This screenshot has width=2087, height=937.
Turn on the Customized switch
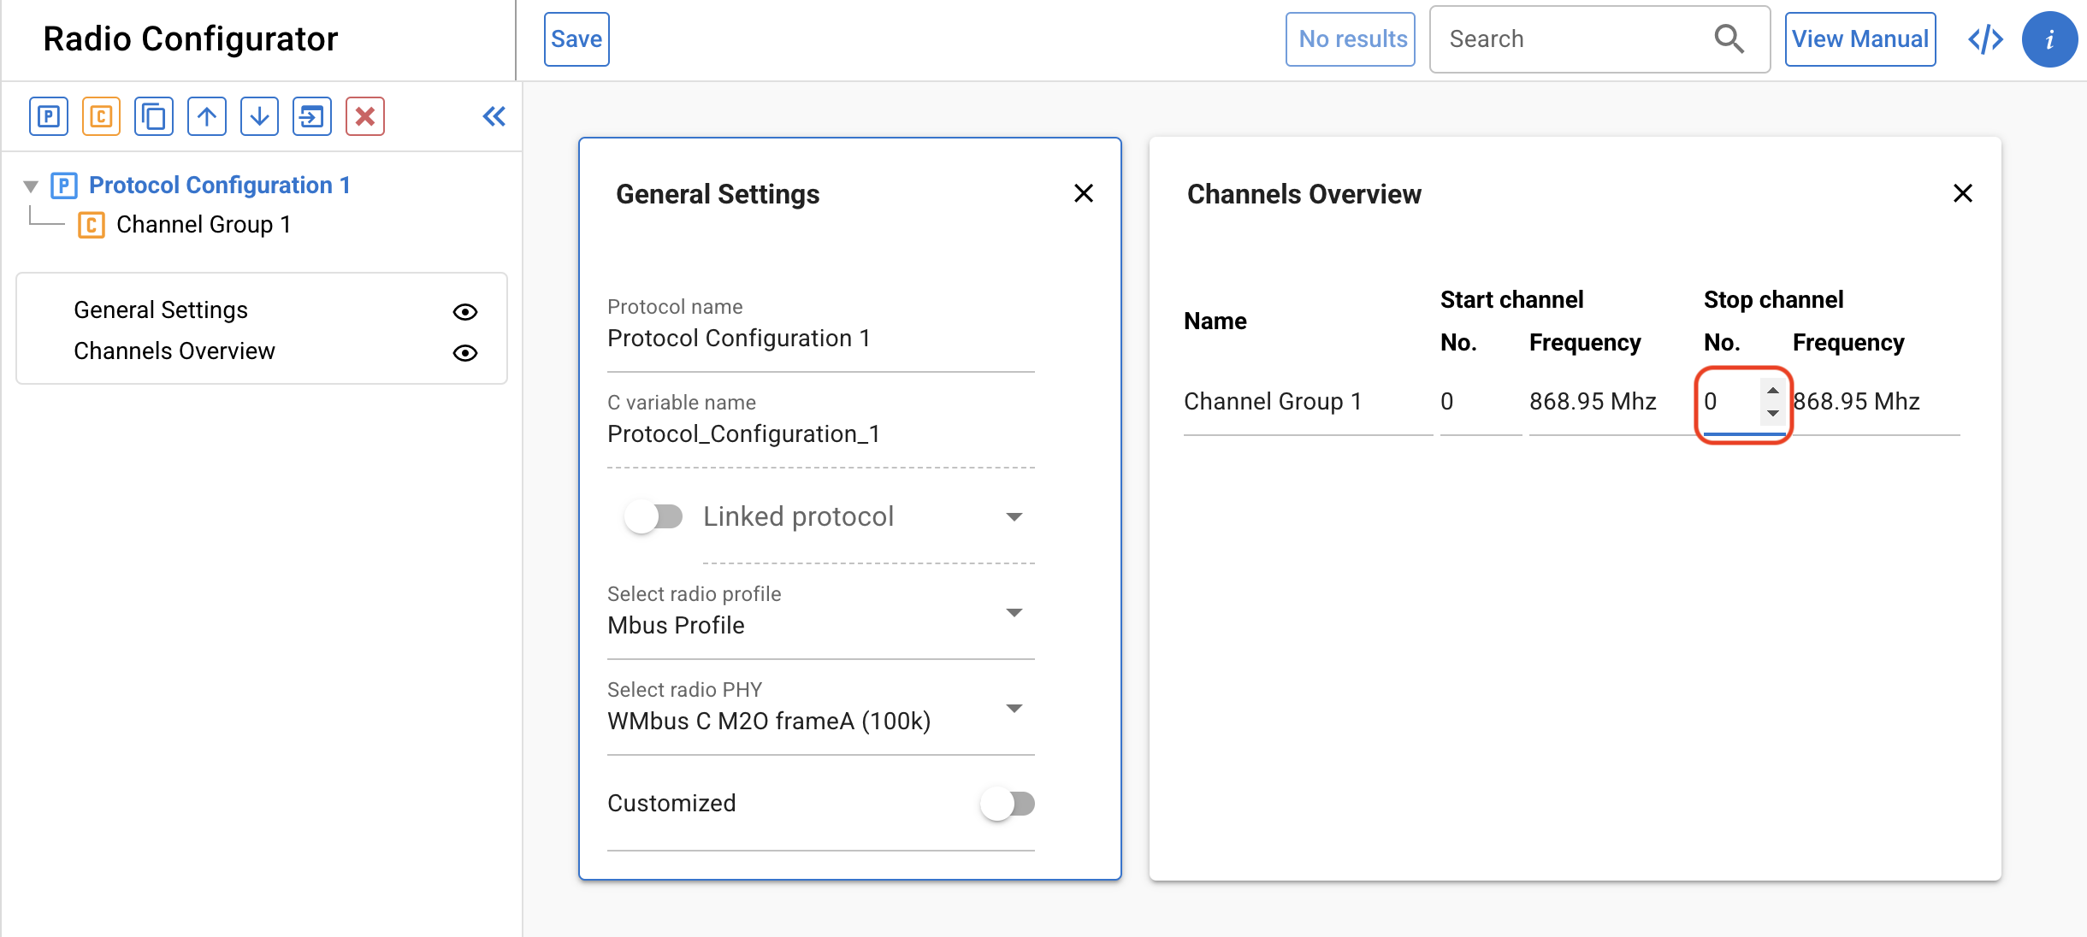(x=1008, y=804)
